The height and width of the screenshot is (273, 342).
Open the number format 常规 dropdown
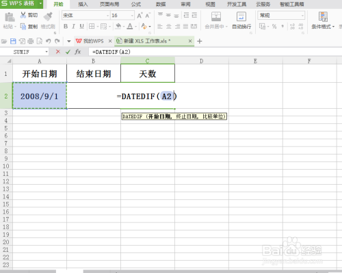click(x=302, y=16)
